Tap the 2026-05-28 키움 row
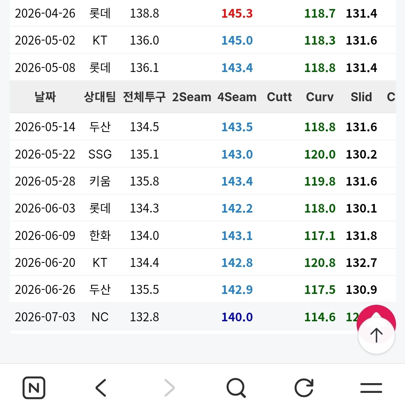Image resolution: width=405 pixels, height=412 pixels. click(202, 181)
